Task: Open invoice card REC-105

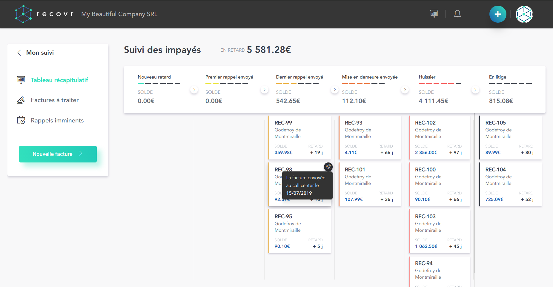Action: (510, 138)
